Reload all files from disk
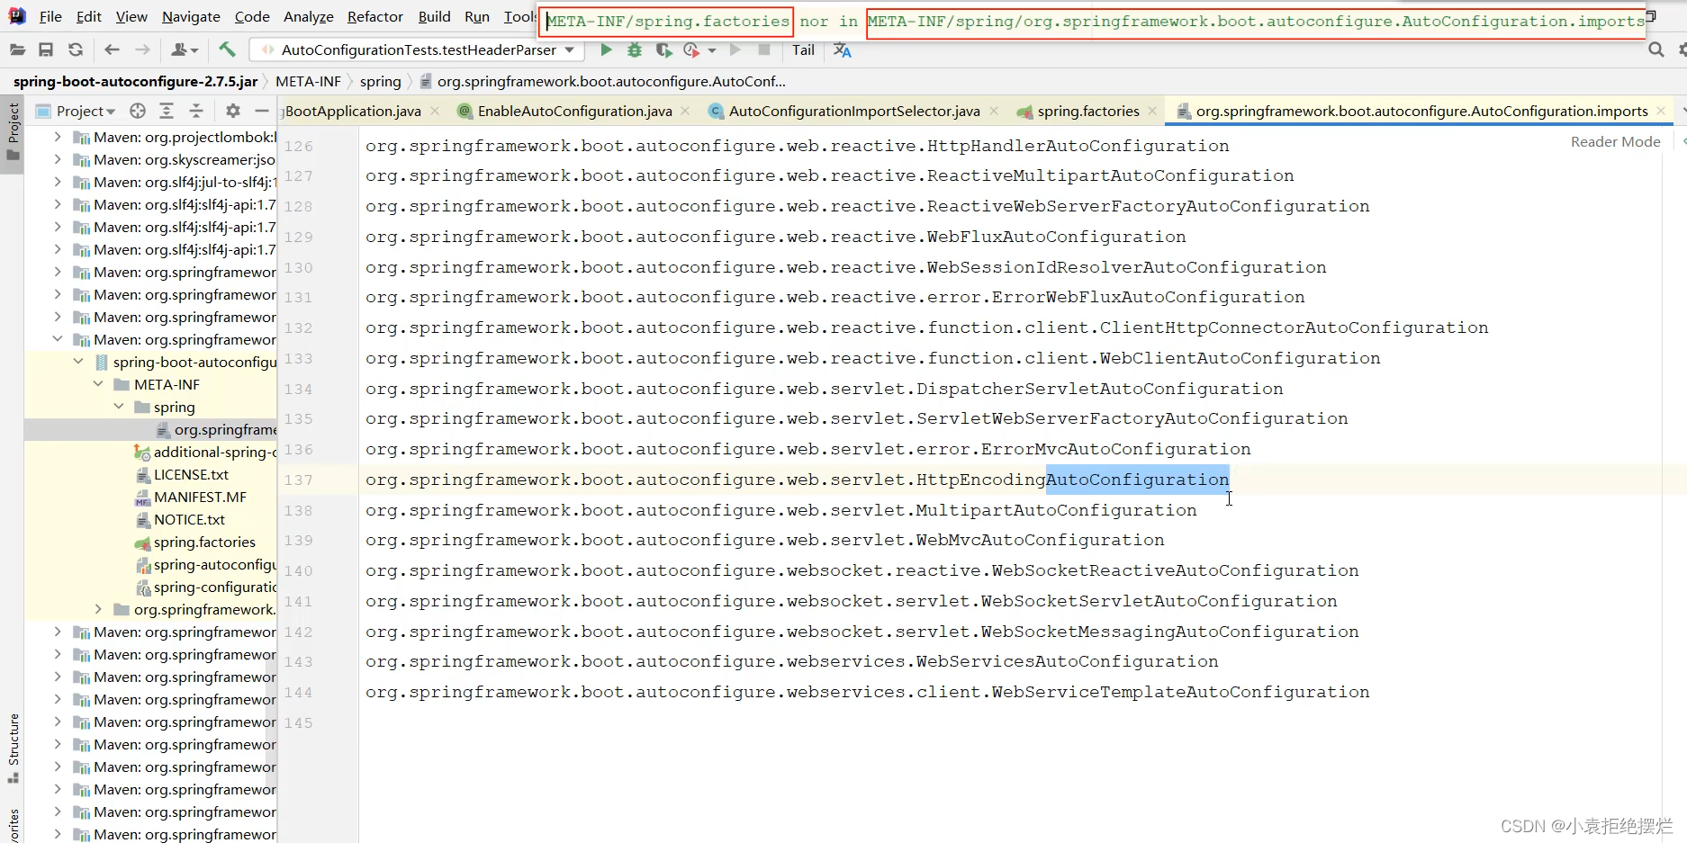 pos(76,50)
